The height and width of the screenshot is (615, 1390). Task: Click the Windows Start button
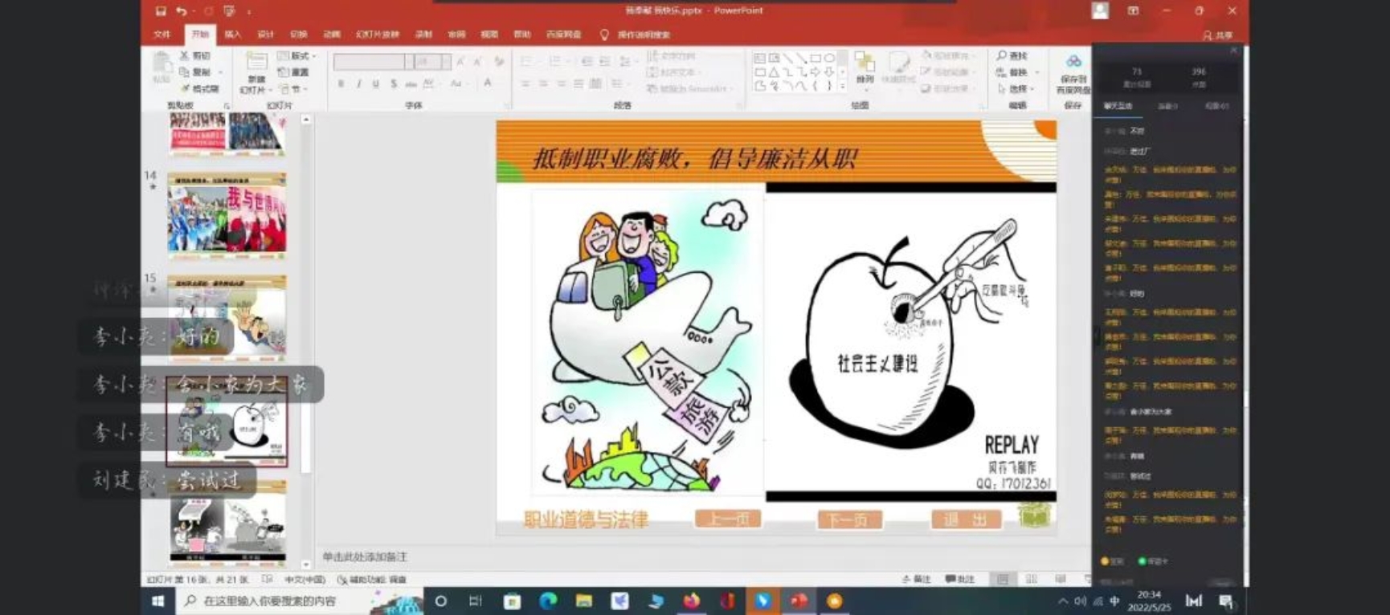point(158,601)
